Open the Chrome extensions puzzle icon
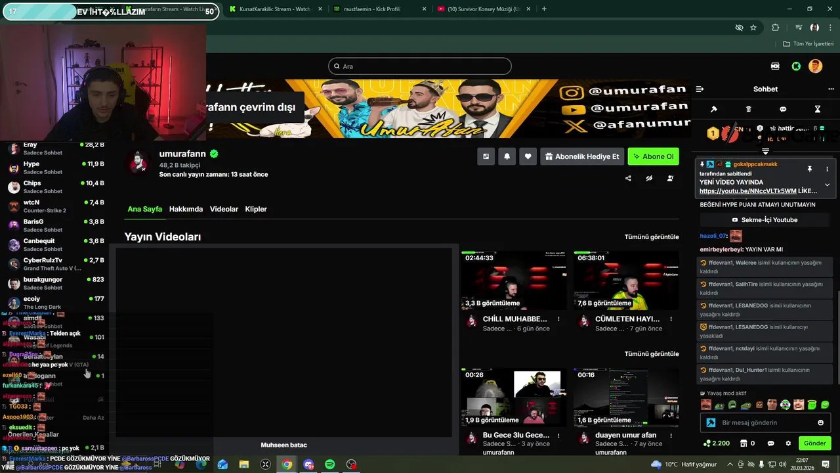Screen dimensions: 840x473 [776, 28]
